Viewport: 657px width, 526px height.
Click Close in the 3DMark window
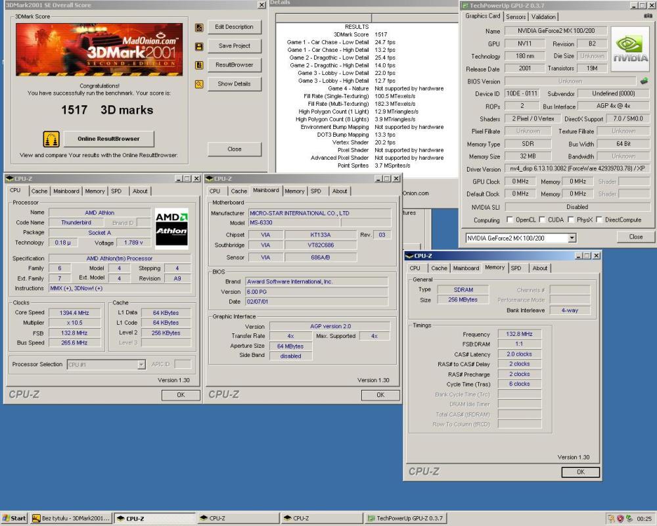(234, 149)
